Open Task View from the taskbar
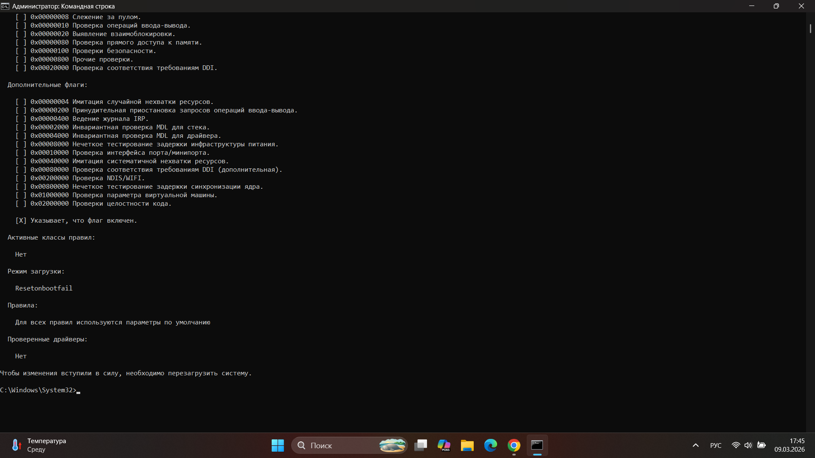Viewport: 815px width, 458px height. pyautogui.click(x=421, y=445)
